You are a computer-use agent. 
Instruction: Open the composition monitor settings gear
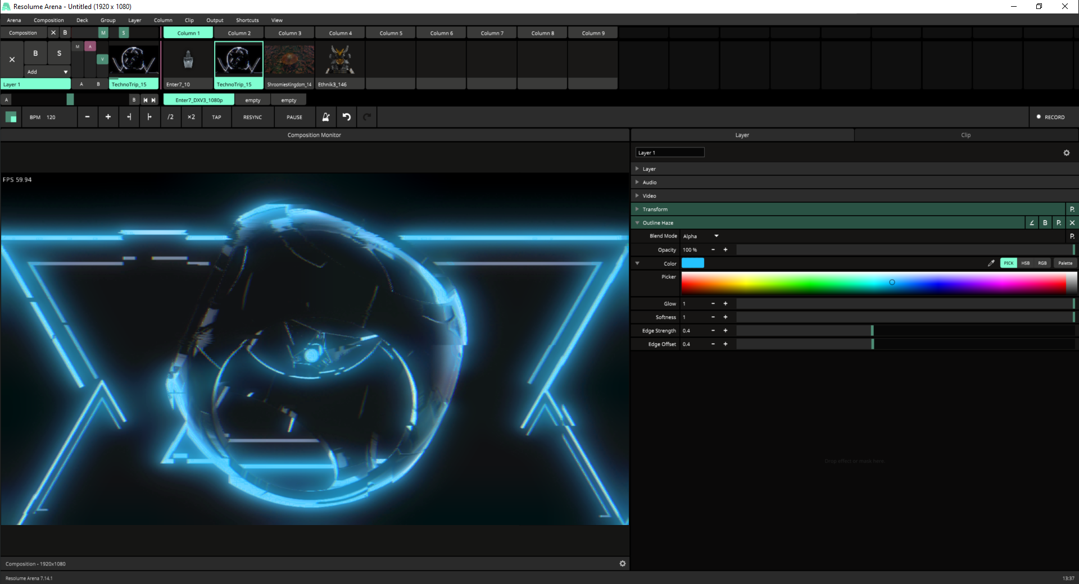point(623,563)
